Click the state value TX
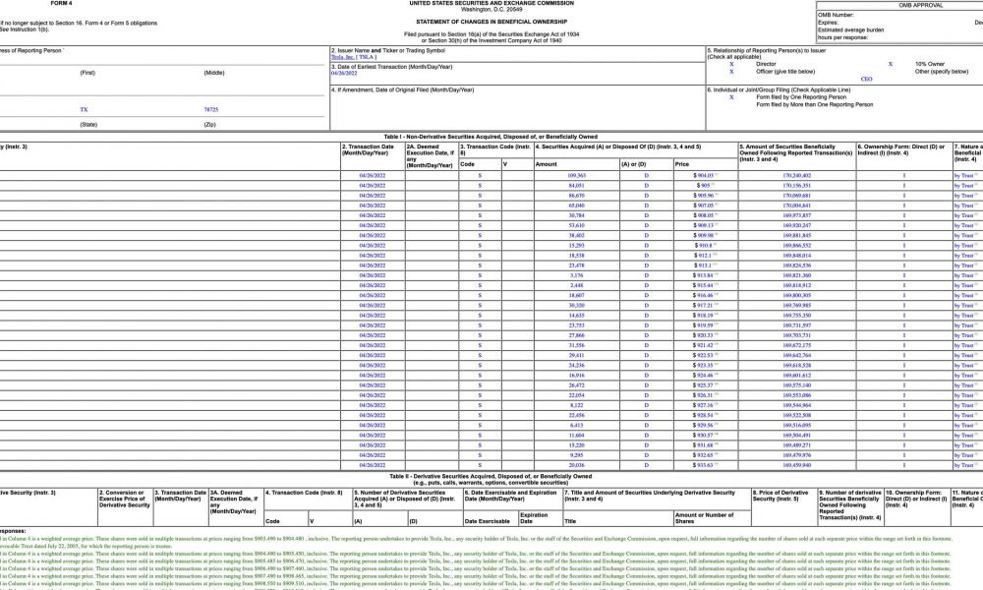This screenshot has width=983, height=590. coord(84,110)
